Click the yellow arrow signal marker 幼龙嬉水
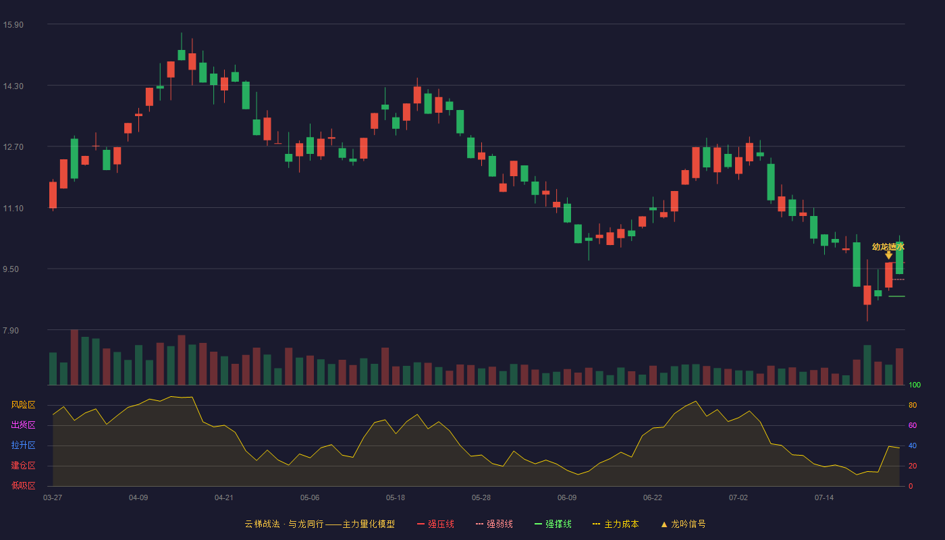Image resolution: width=945 pixels, height=540 pixels. [888, 254]
